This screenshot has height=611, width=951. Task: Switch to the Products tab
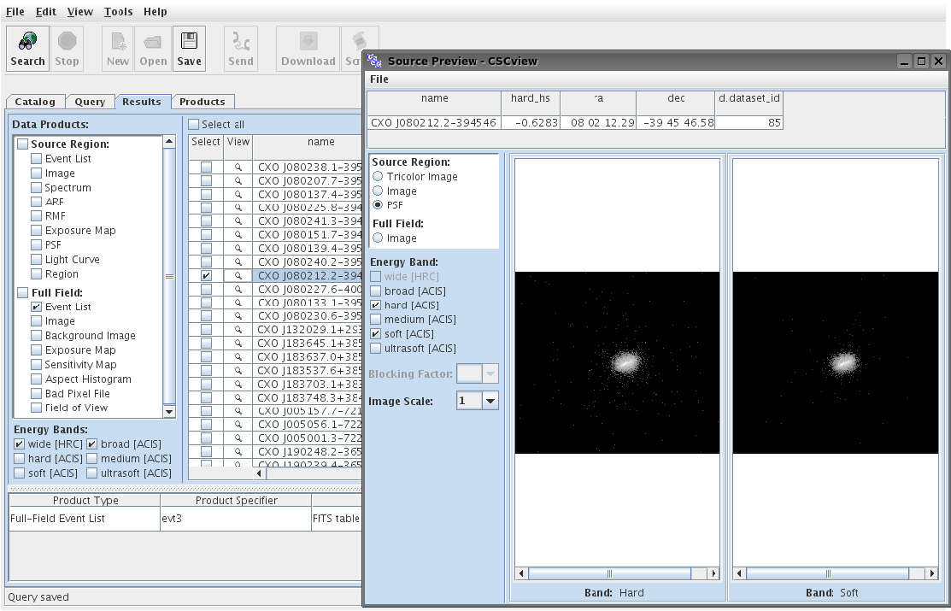click(203, 102)
